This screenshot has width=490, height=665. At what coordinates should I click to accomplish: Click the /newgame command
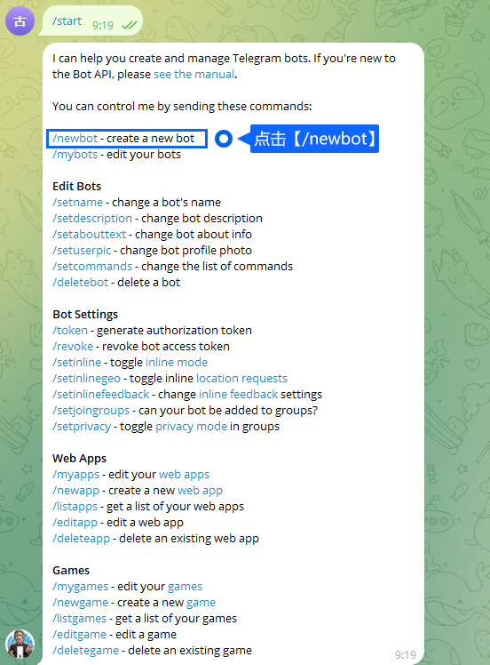coord(81,602)
